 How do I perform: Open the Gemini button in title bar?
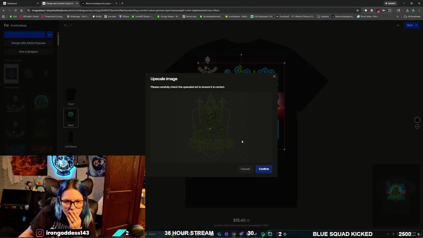pyautogui.click(x=390, y=3)
